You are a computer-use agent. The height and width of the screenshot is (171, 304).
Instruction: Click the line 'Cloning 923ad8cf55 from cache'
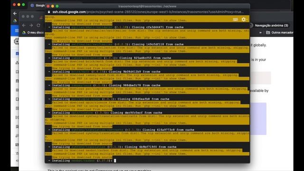coord(145,58)
